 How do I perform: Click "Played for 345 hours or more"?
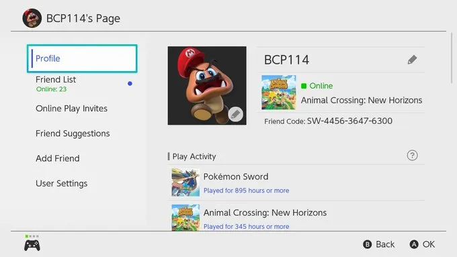tap(246, 226)
